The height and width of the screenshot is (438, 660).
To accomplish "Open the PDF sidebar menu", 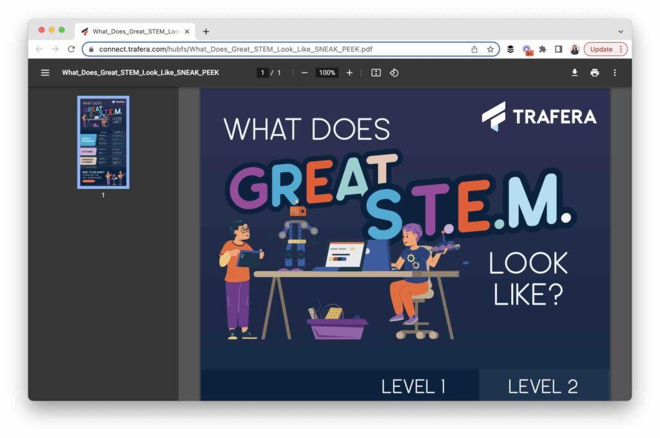I will coord(45,72).
